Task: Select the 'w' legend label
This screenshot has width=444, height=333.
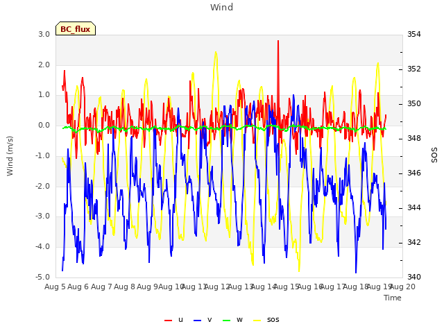Action: (239, 320)
